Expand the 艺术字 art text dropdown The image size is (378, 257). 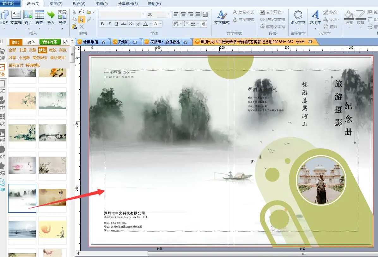click(x=315, y=28)
